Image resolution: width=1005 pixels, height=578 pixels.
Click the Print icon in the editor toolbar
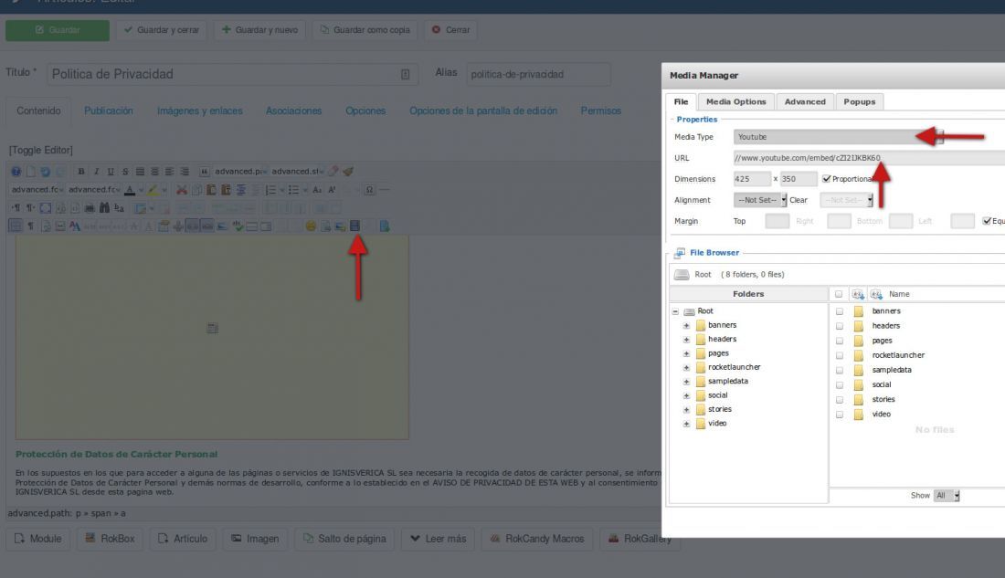click(90, 207)
